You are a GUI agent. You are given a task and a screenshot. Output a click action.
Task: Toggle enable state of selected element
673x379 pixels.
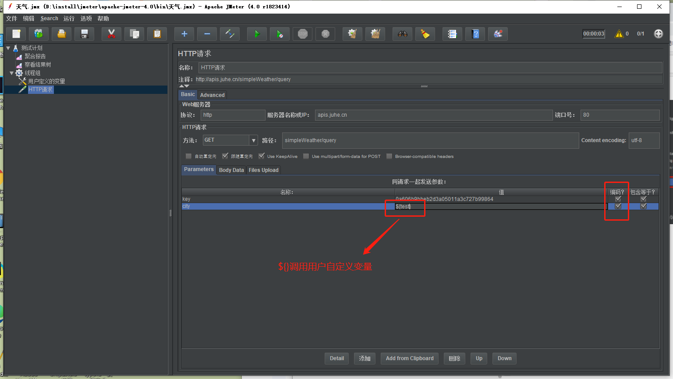point(230,34)
